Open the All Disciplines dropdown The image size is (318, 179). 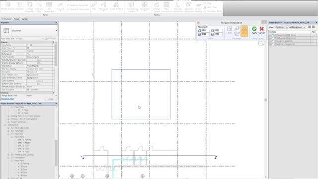[x=297, y=27]
